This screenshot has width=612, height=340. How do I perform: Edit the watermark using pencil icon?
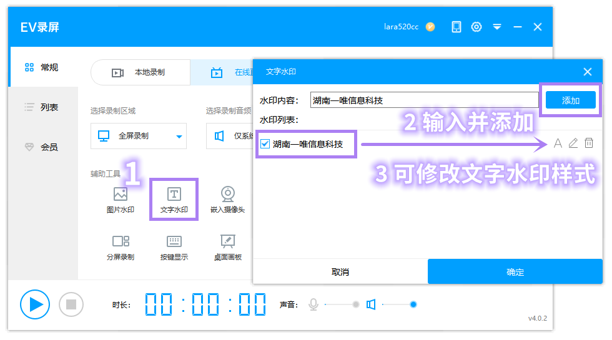[573, 143]
